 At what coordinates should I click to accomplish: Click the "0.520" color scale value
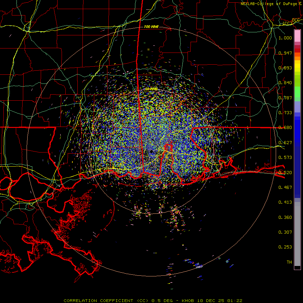pyautogui.click(x=285, y=173)
